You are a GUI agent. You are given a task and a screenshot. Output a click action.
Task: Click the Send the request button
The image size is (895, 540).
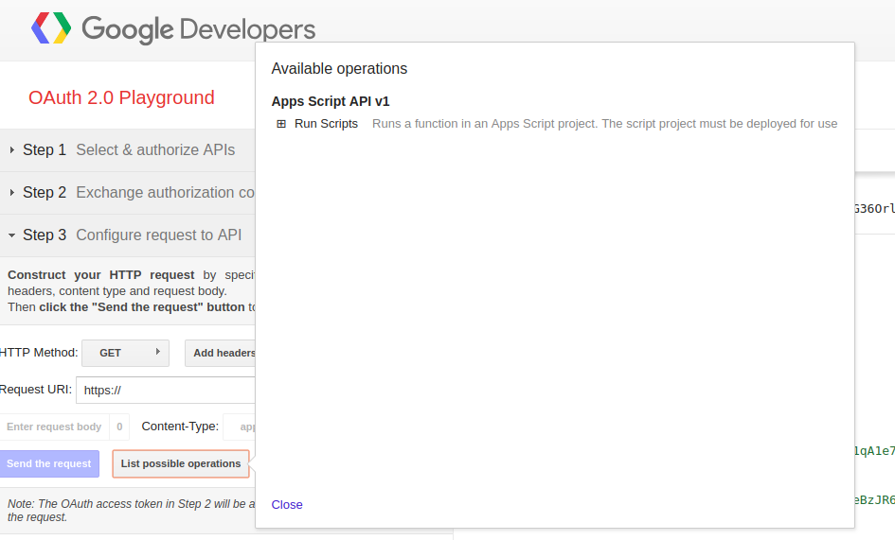(49, 463)
